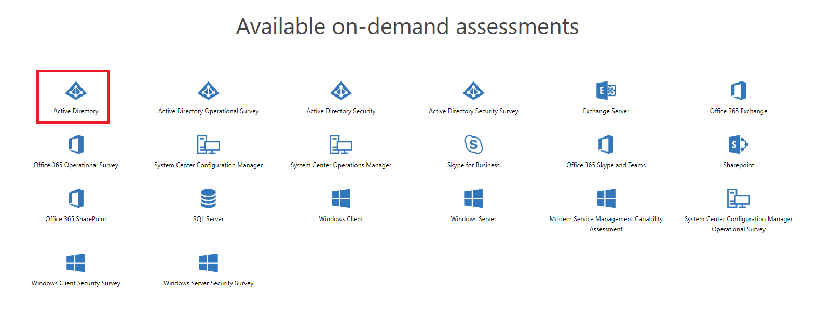Open System Center Configuration Manager icon
Image resolution: width=832 pixels, height=315 pixels.
point(209,144)
